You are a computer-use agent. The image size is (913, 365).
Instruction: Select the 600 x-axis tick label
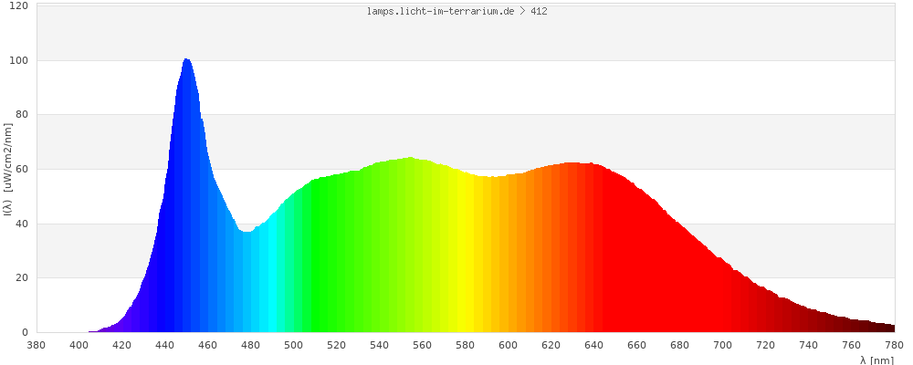click(509, 345)
